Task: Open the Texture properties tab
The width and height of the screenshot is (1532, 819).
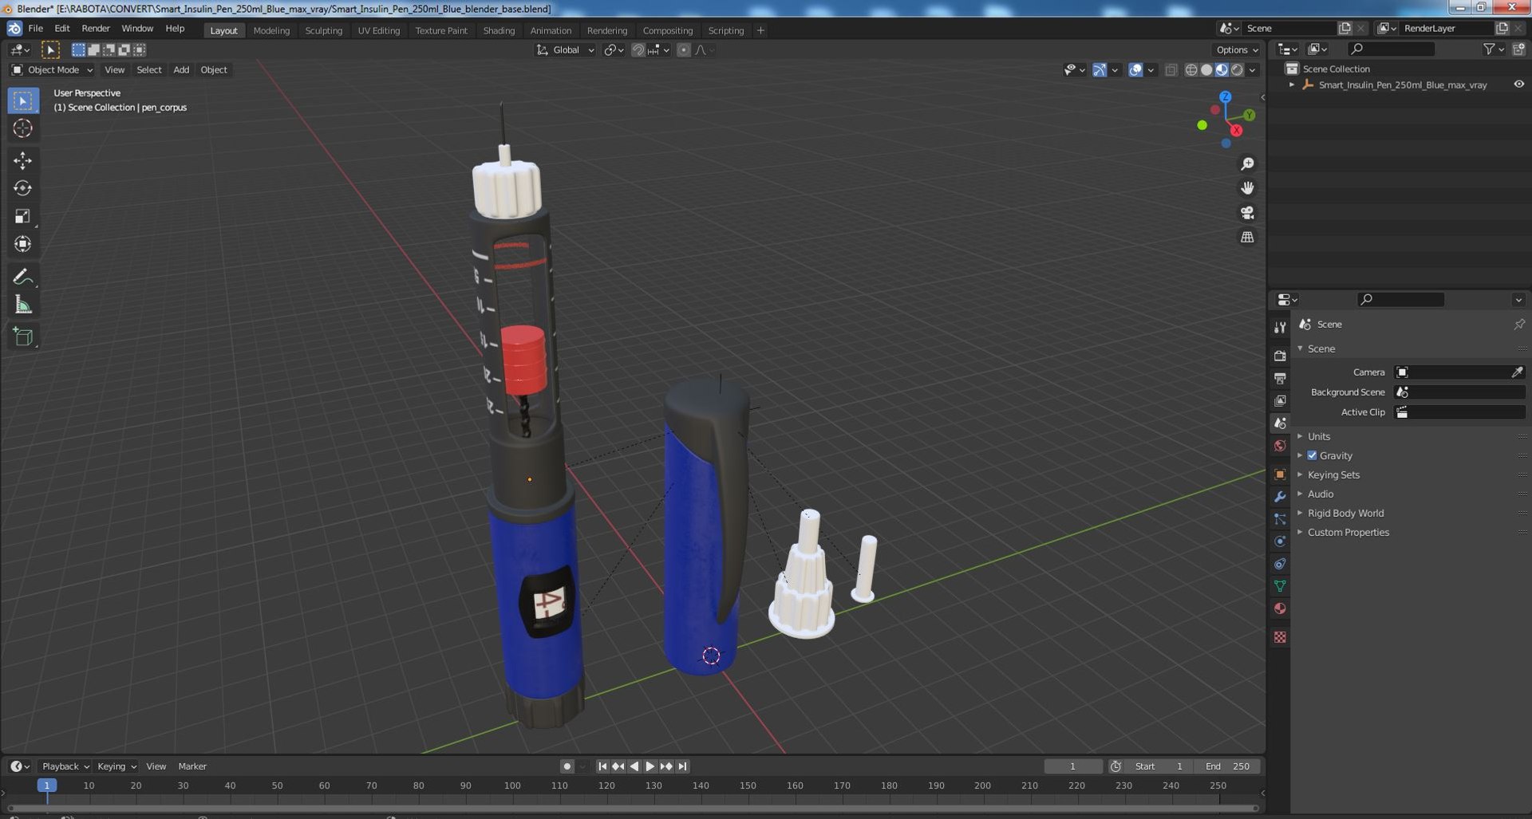Action: click(1280, 637)
